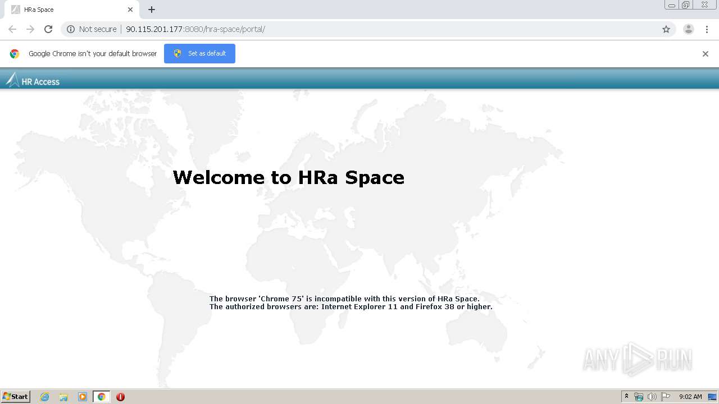The height and width of the screenshot is (404, 719).
Task: Show hidden system tray icons
Action: click(627, 397)
